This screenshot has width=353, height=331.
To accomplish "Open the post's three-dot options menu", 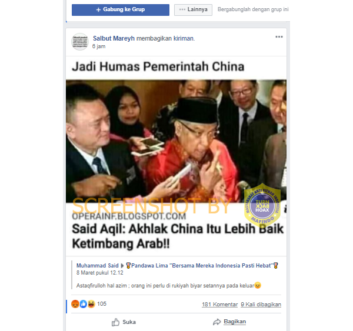I will tap(279, 37).
